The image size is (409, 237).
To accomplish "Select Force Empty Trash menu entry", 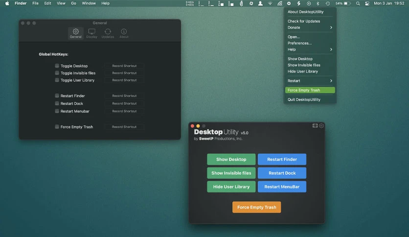I will pos(310,90).
